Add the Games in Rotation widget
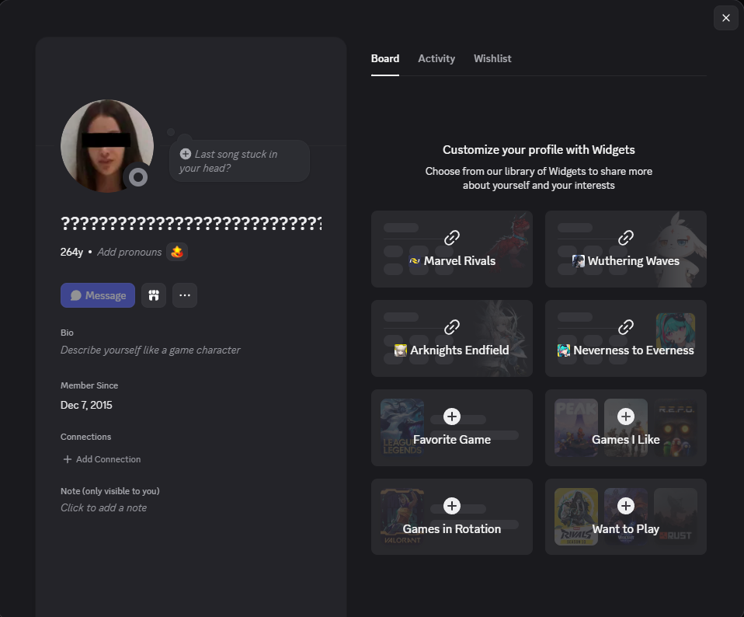Screen dimensions: 744x617 click(x=452, y=517)
